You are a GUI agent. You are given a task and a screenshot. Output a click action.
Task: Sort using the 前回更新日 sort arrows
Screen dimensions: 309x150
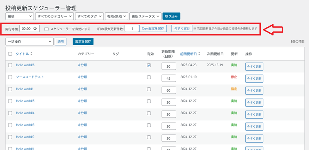(199, 54)
